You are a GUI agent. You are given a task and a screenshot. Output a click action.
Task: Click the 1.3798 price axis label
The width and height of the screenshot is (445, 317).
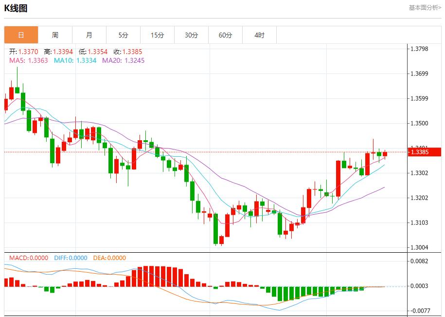pyautogui.click(x=419, y=49)
